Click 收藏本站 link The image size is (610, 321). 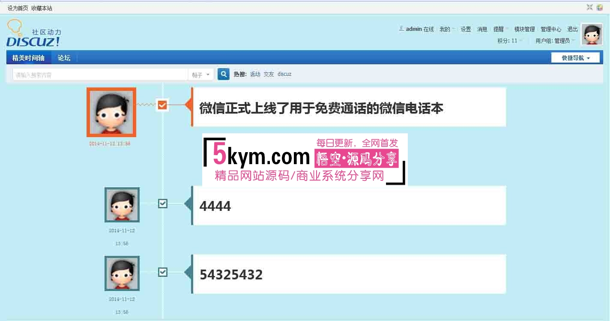[x=42, y=8]
